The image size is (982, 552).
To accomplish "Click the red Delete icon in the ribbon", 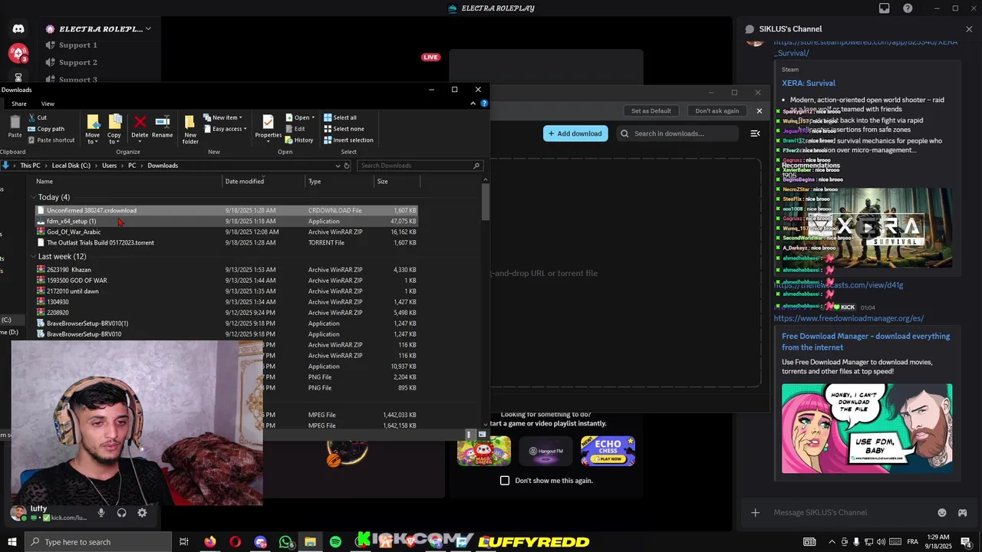I will click(140, 122).
